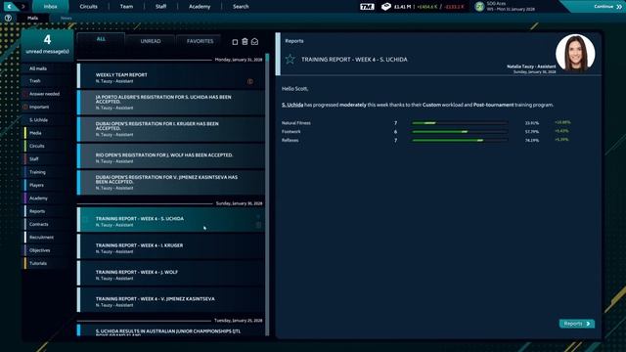Open Training Report Week 4 I. Kruger
626x352 pixels.
(171, 246)
